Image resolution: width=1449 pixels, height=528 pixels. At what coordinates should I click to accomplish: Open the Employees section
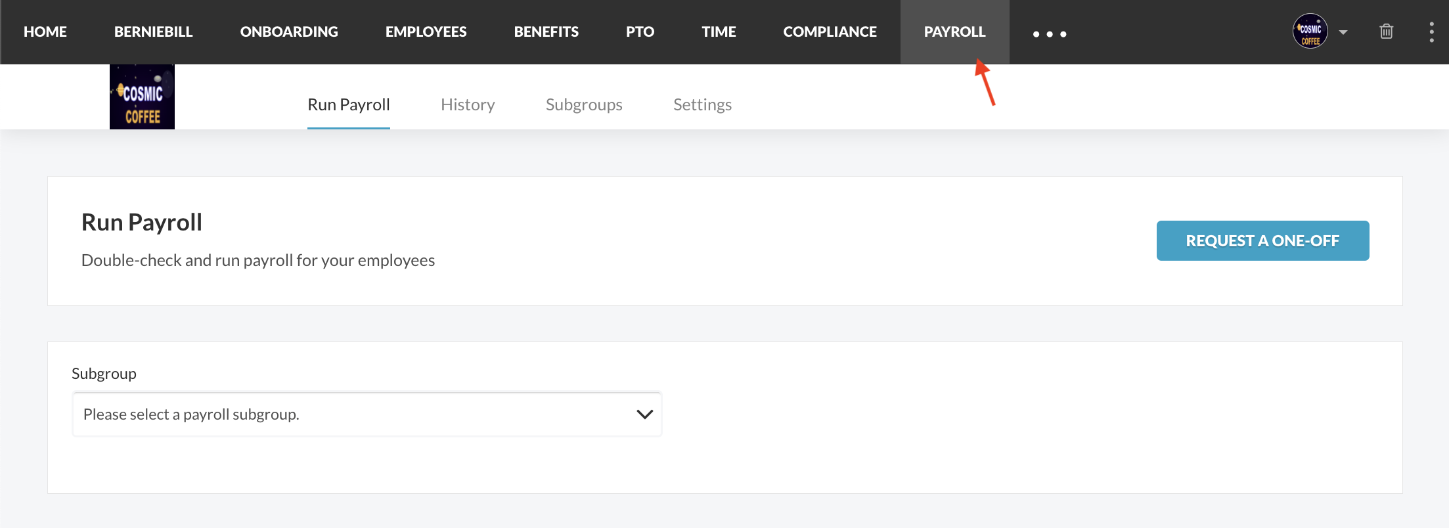pyautogui.click(x=426, y=32)
